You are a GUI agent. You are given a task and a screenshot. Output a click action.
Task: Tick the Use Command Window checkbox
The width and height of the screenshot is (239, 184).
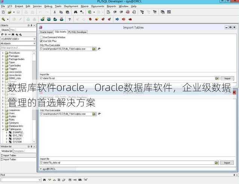click(x=41, y=37)
